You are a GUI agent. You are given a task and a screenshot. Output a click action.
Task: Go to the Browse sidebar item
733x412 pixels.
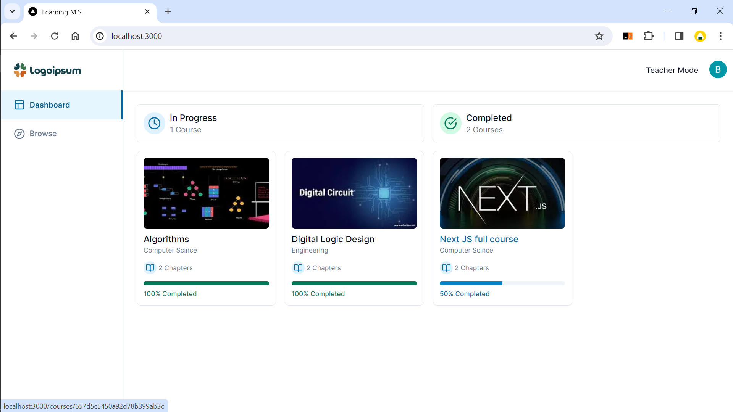(x=43, y=134)
